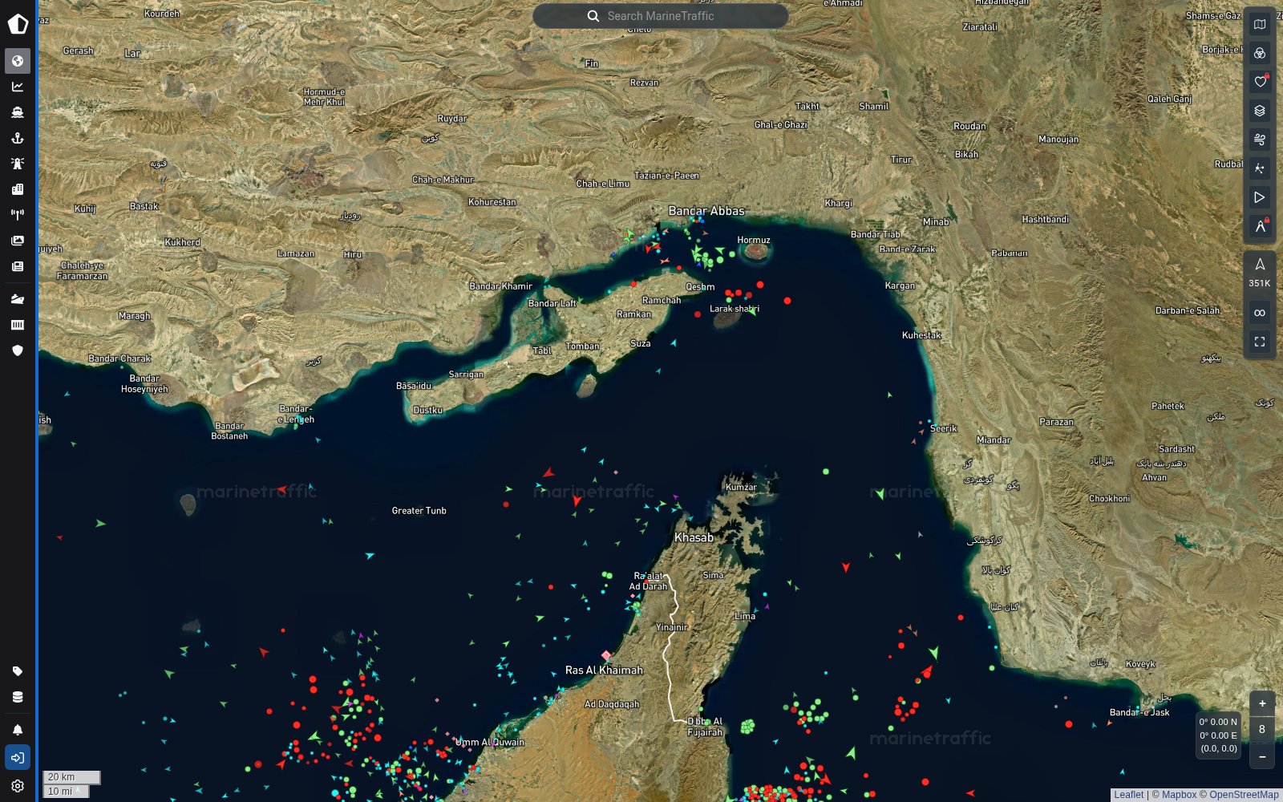Open the photos gallery sidebar icon
The width and height of the screenshot is (1283, 802).
click(x=18, y=241)
